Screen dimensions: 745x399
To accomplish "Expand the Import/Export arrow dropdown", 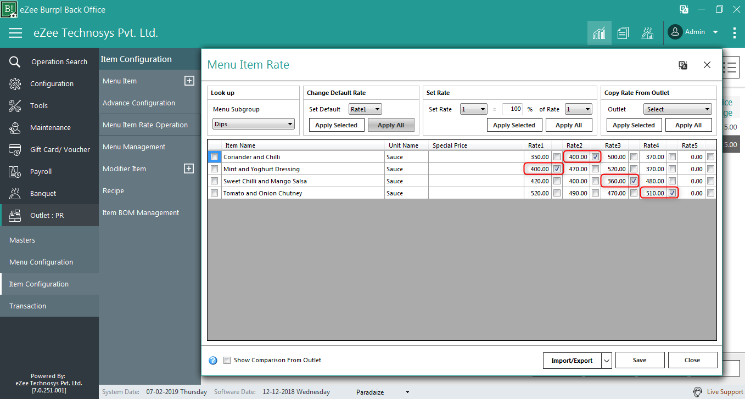I will (607, 361).
